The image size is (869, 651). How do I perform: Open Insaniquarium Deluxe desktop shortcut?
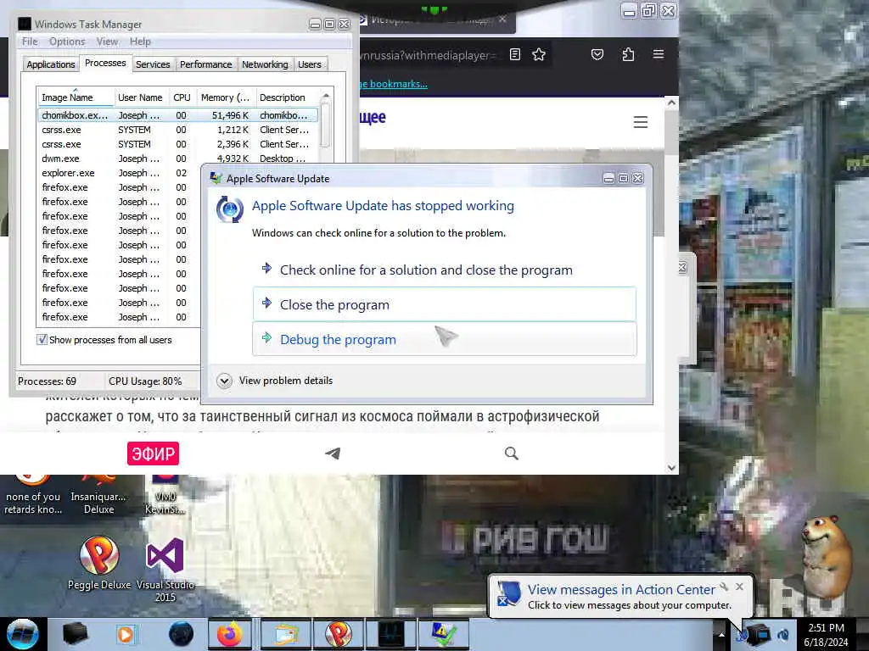coord(98,495)
